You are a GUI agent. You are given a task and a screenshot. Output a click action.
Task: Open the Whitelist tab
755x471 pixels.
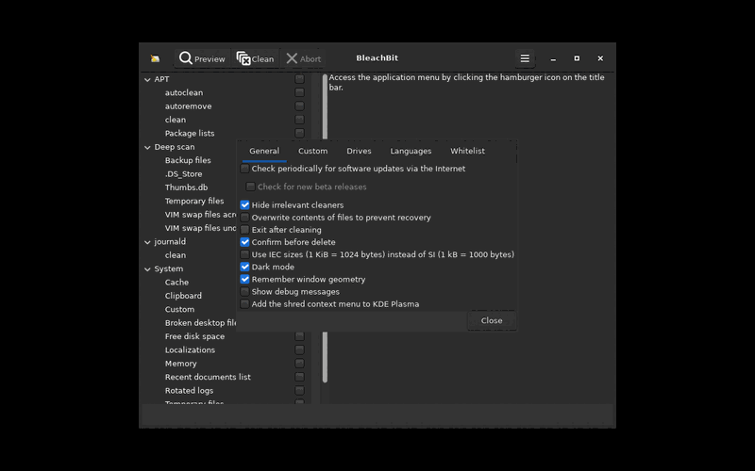pos(467,151)
